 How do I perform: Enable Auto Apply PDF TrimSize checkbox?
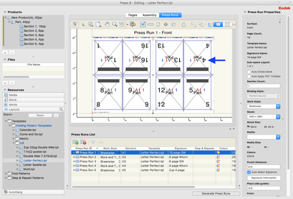coord(249,76)
